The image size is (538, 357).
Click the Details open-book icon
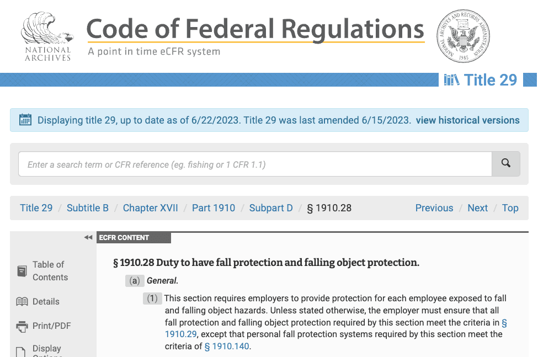(x=22, y=301)
